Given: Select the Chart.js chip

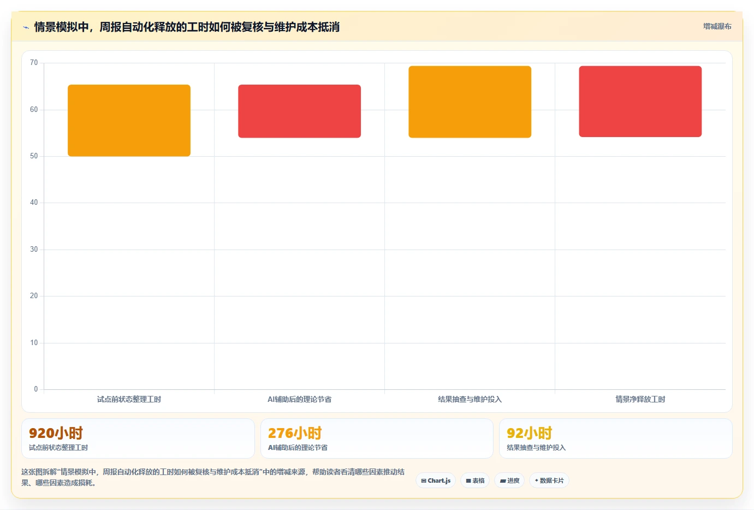Looking at the screenshot, I should pos(436,481).
